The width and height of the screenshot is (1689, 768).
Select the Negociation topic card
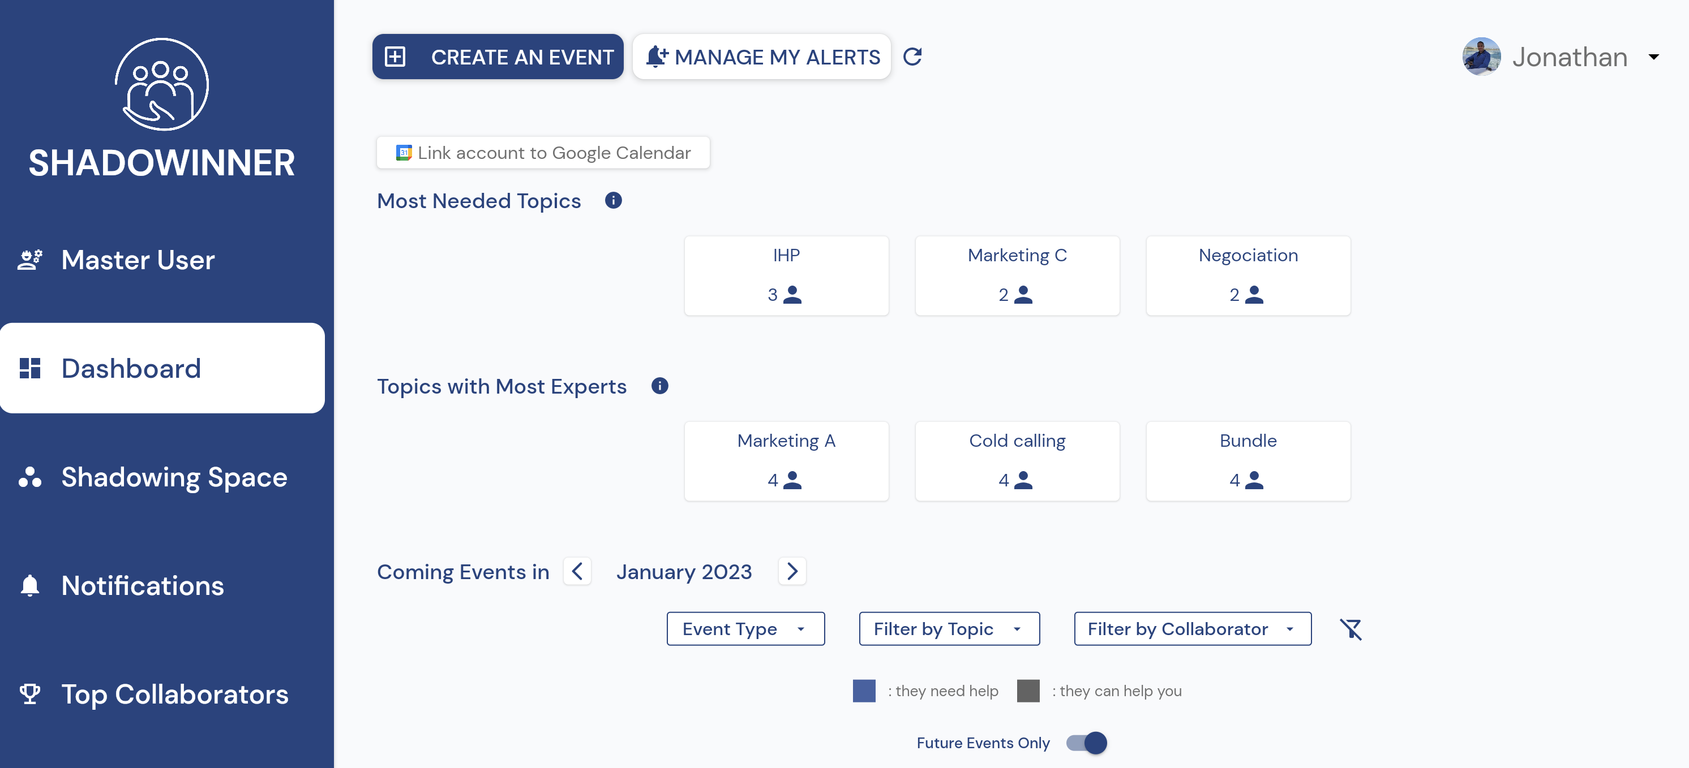coord(1248,276)
